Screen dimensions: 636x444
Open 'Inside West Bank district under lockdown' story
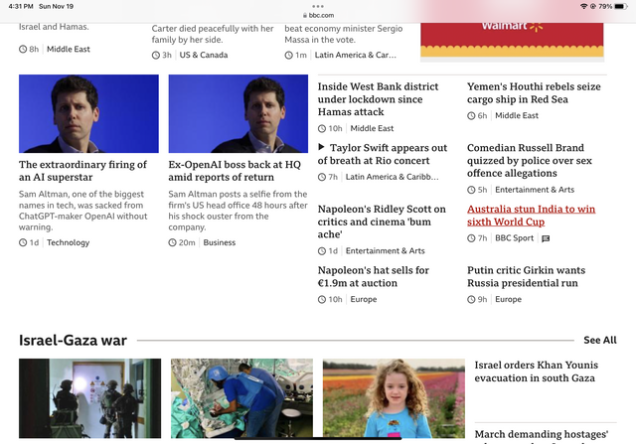click(378, 99)
